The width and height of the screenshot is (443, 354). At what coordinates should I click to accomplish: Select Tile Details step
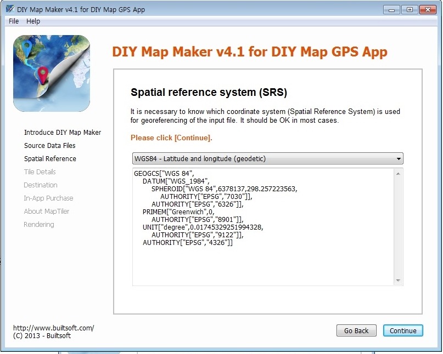click(40, 172)
